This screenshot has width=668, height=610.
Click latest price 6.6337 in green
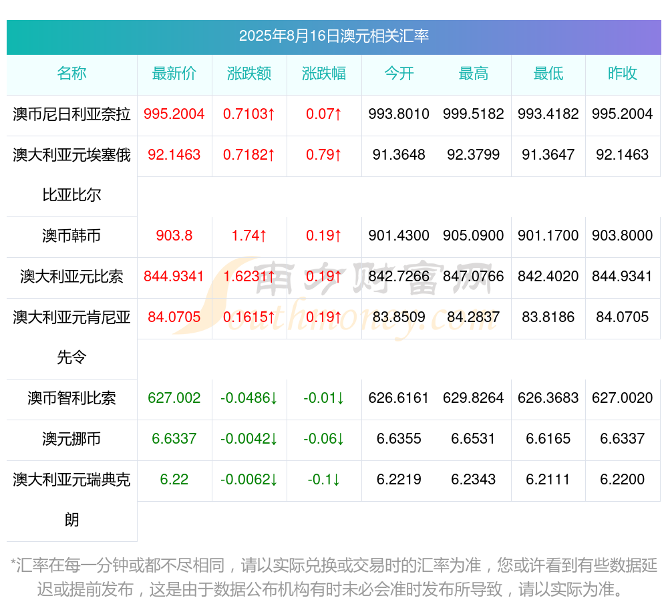[174, 439]
